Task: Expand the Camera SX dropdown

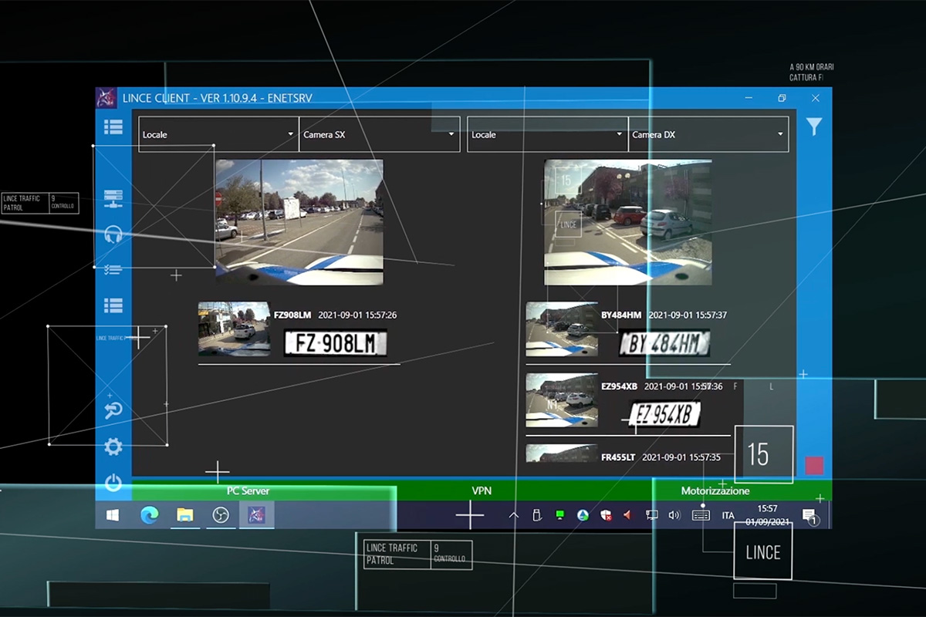Action: pos(379,134)
